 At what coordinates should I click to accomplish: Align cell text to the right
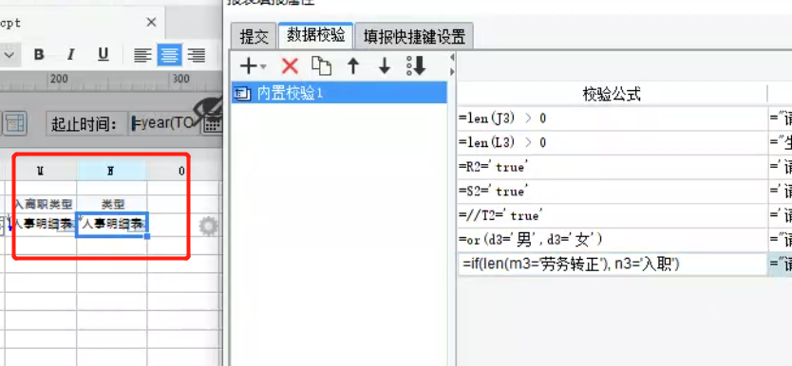click(x=196, y=55)
